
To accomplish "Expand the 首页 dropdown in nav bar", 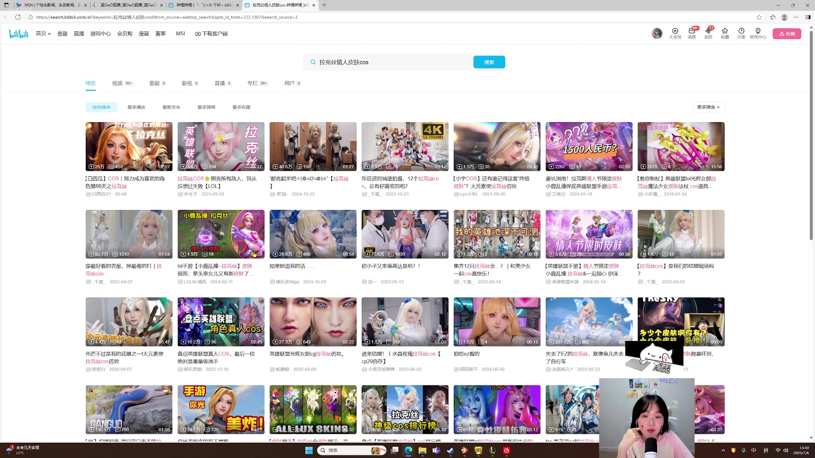I will pyautogui.click(x=43, y=34).
